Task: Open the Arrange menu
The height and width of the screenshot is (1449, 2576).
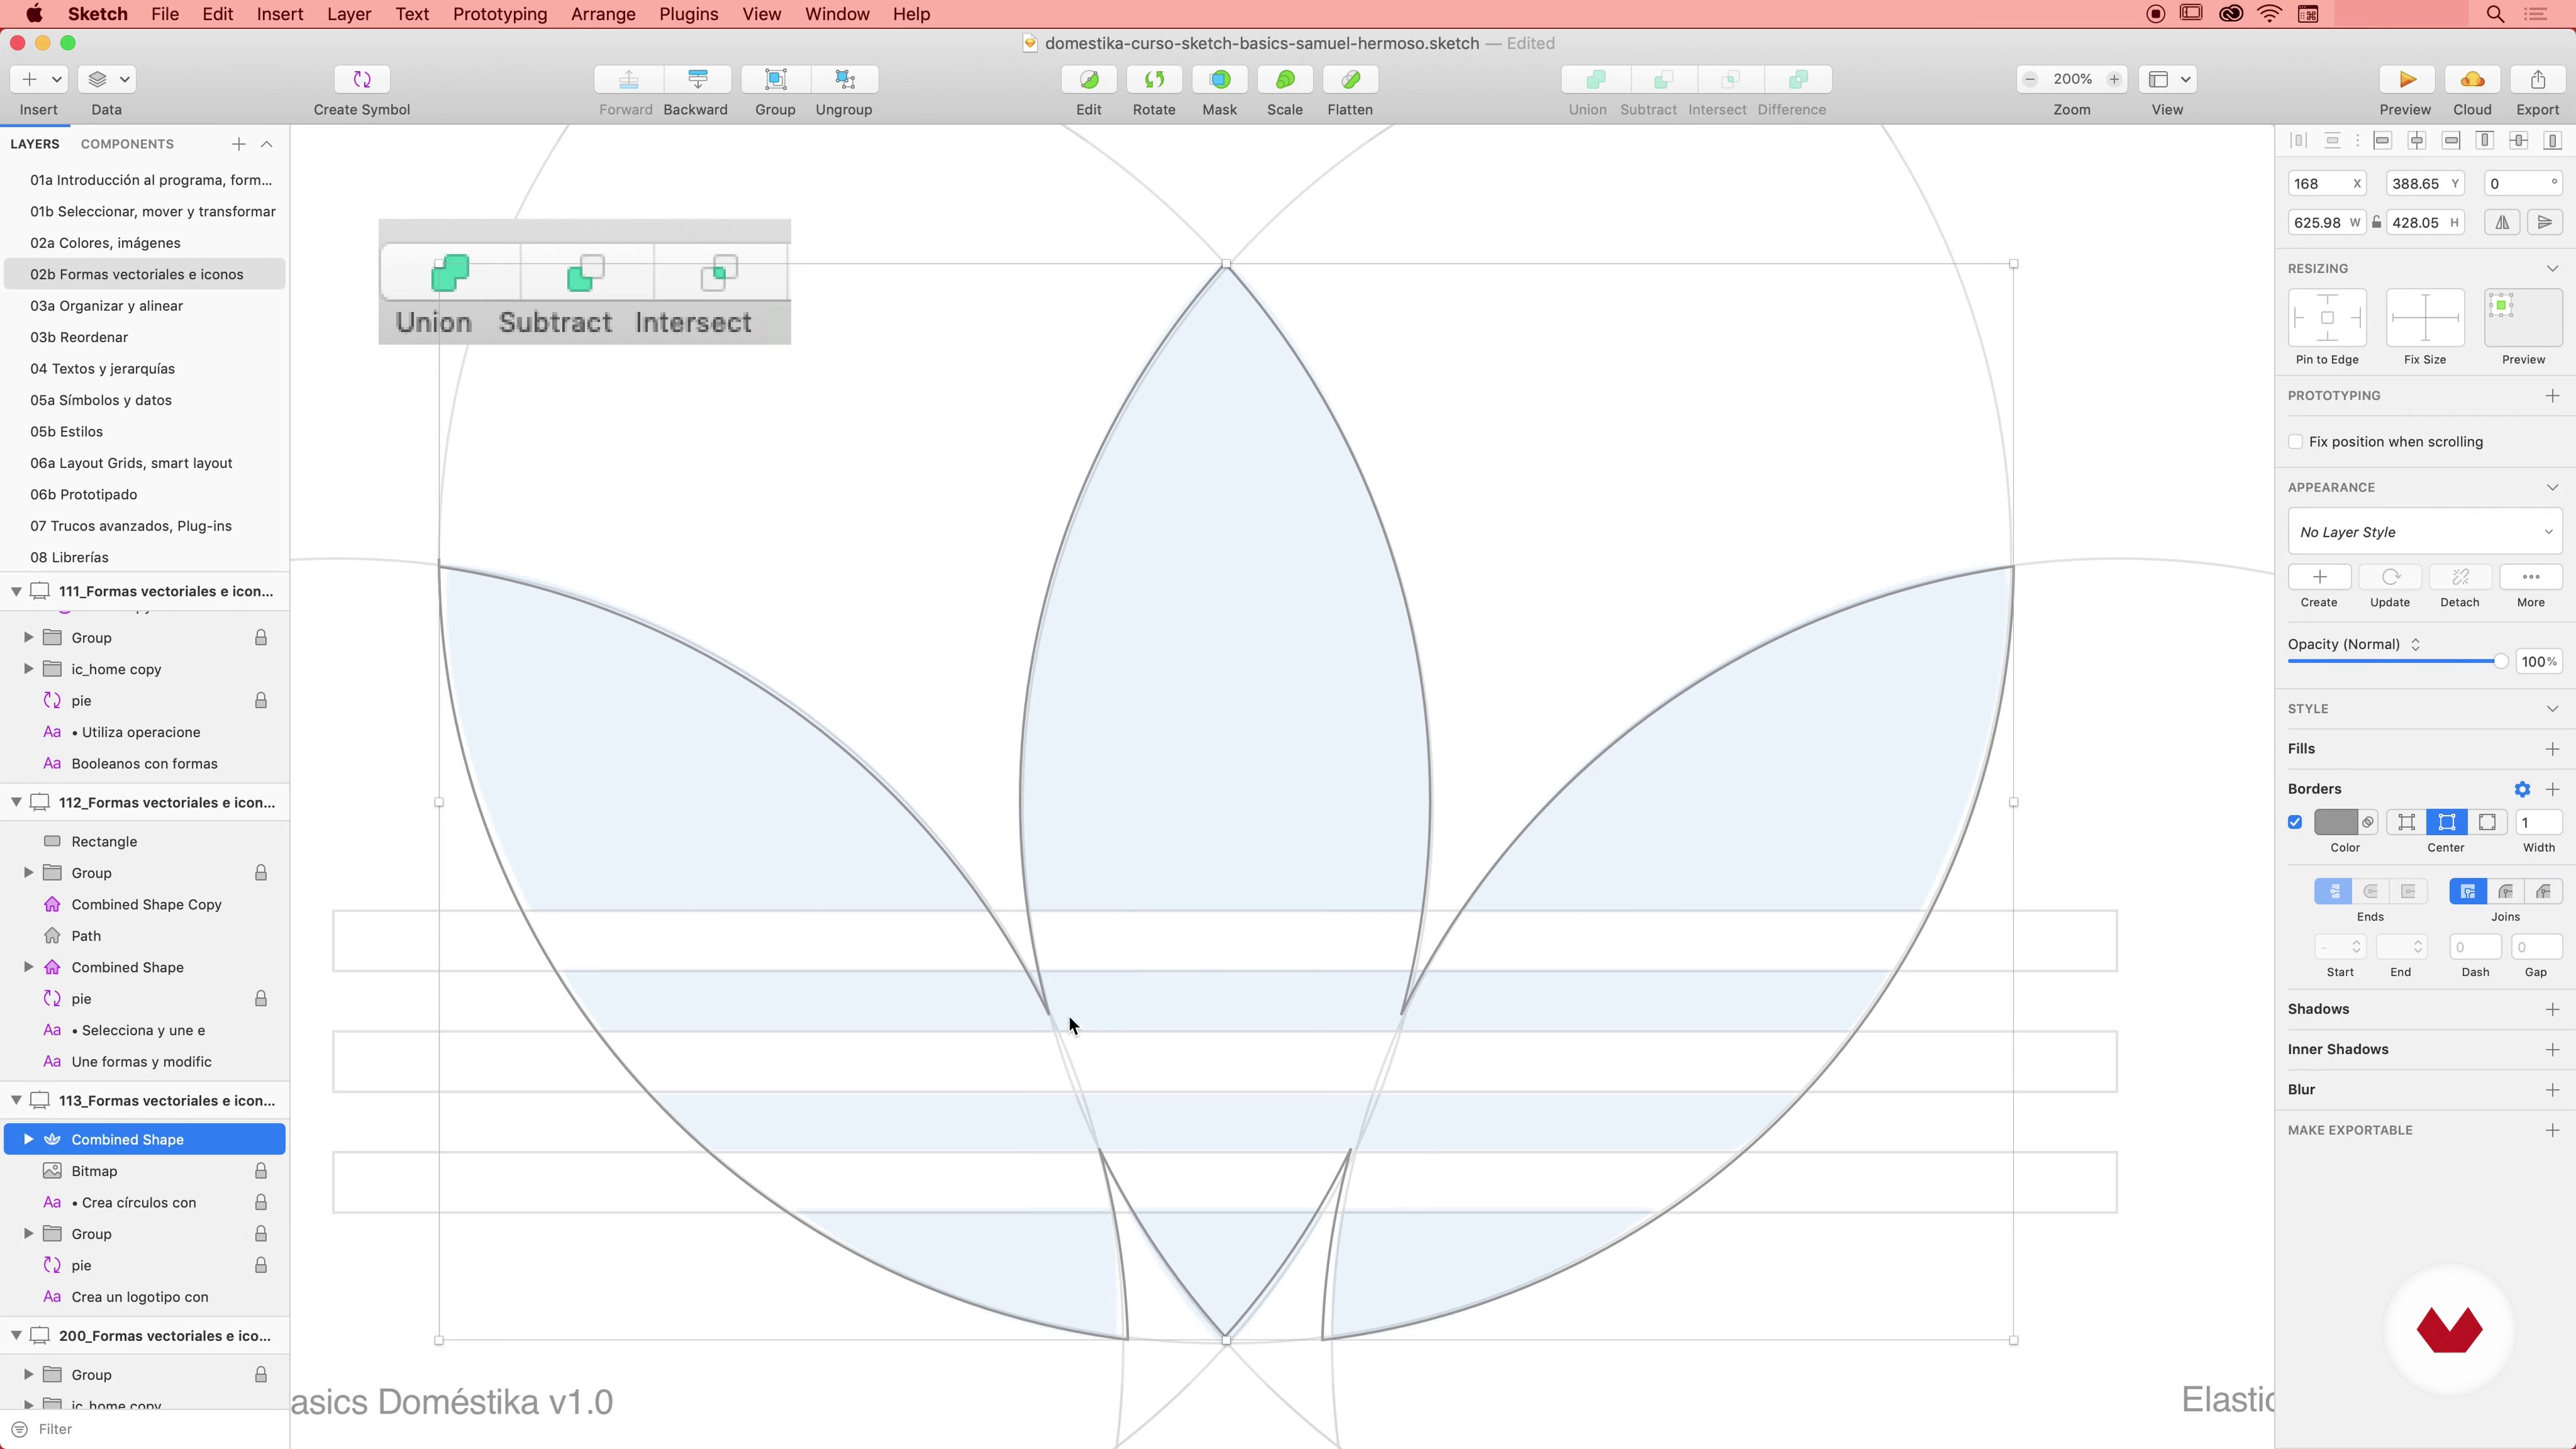Action: click(x=603, y=14)
